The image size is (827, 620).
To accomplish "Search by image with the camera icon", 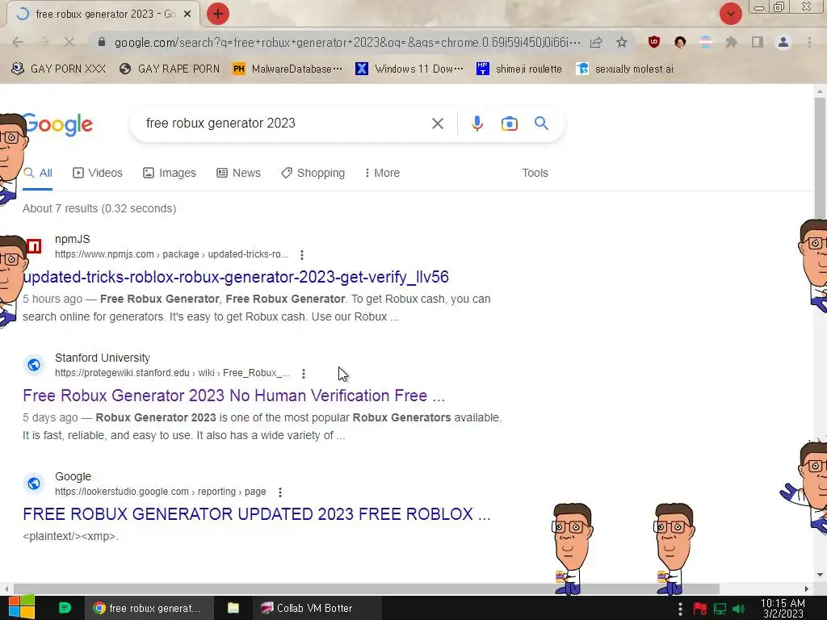I will pyautogui.click(x=509, y=124).
